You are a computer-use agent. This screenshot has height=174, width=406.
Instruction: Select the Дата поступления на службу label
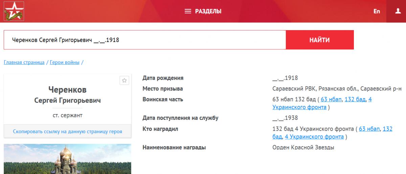(181, 118)
